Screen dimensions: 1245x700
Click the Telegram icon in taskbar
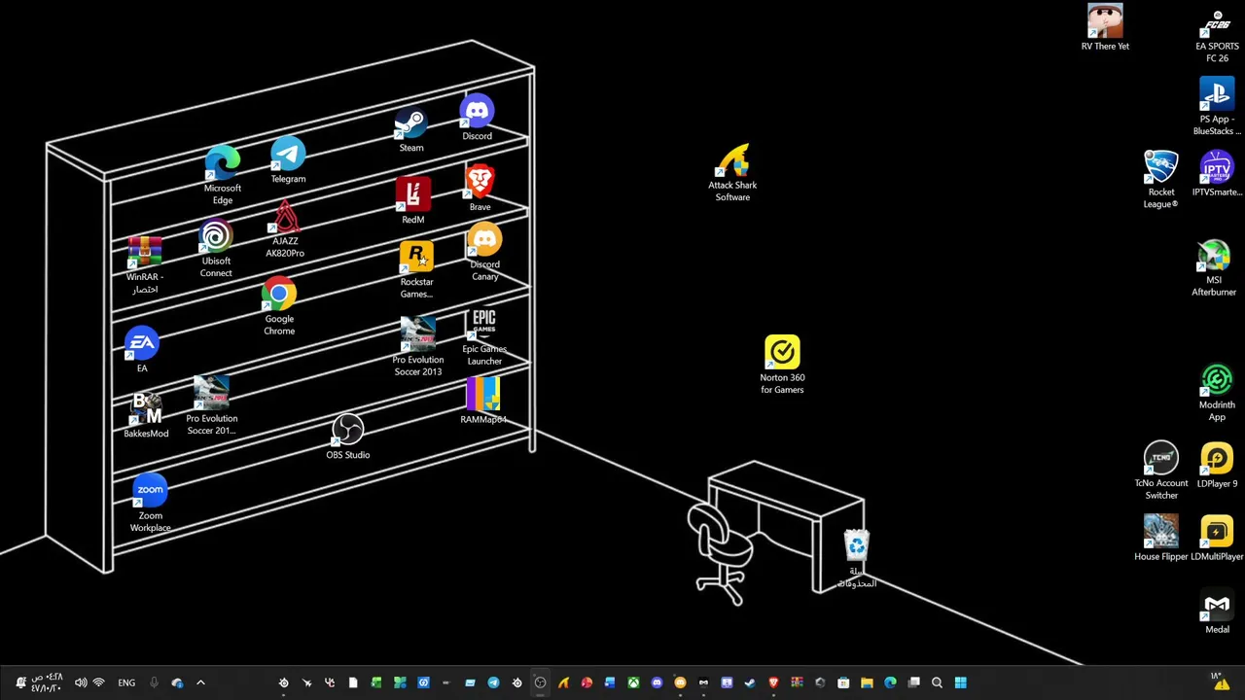pyautogui.click(x=493, y=682)
